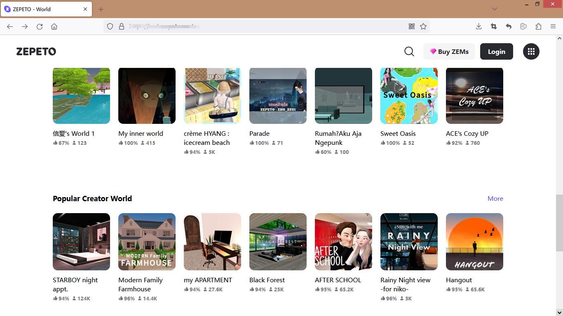The height and width of the screenshot is (316, 563).
Task: Open the ZEPETO search magnifier icon
Action: pos(409,51)
